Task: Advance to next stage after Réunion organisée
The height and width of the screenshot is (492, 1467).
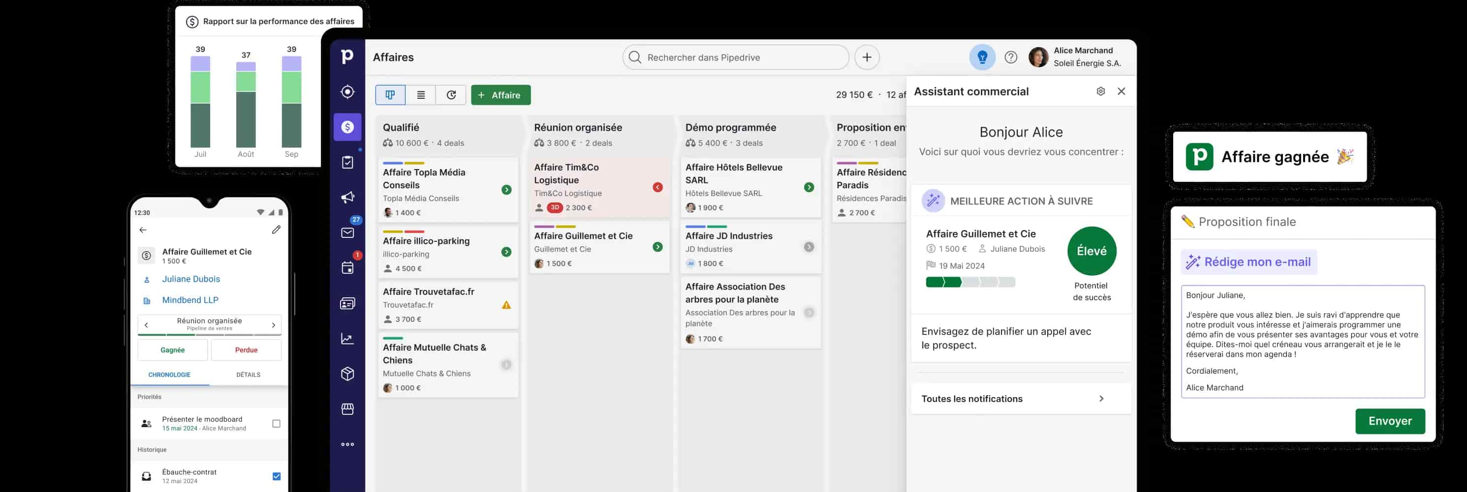Action: coord(273,325)
